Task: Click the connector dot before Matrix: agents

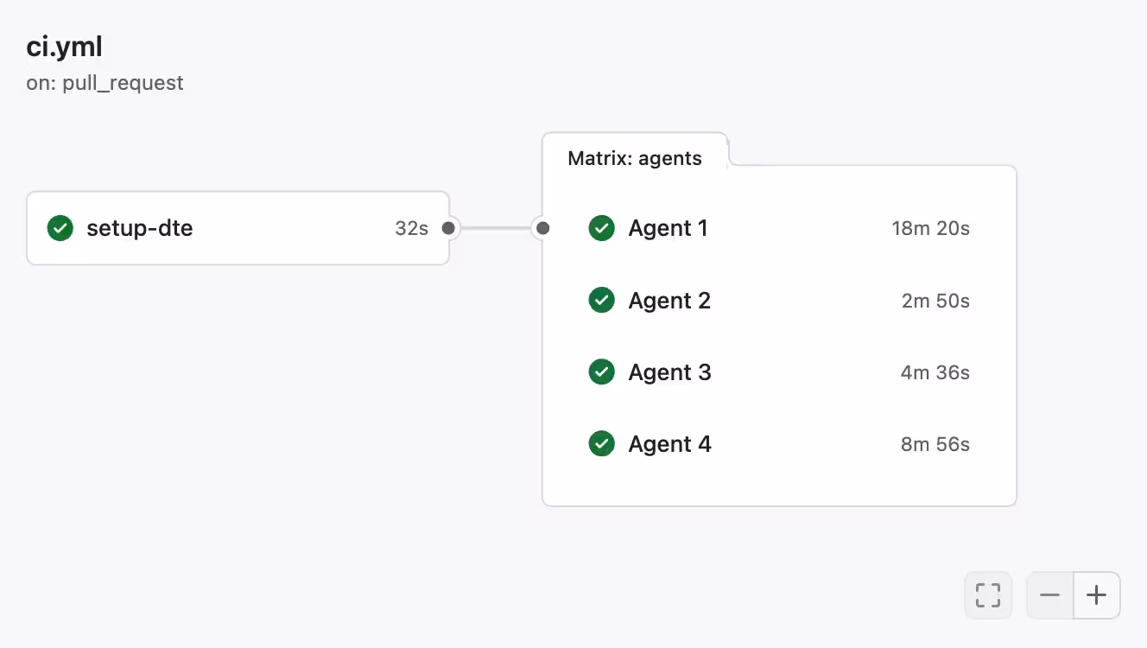Action: [542, 228]
